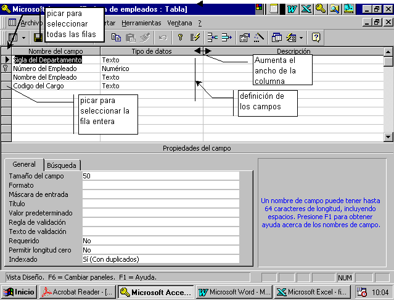Image resolution: width=394 pixels, height=300 pixels.
Task: Open the View button on the toolbar
Action: (x=13, y=38)
